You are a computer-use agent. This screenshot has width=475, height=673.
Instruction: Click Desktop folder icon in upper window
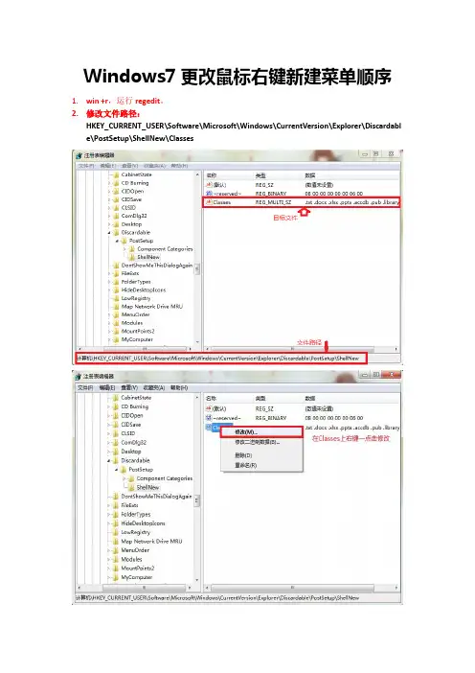coord(116,224)
